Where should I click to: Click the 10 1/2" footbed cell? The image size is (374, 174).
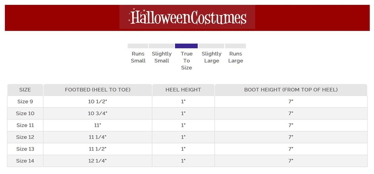[98, 102]
